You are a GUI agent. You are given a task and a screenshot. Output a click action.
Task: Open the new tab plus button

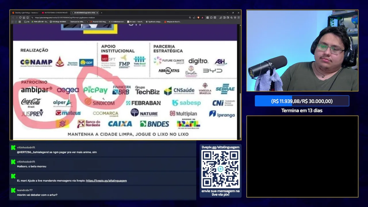click(101, 13)
